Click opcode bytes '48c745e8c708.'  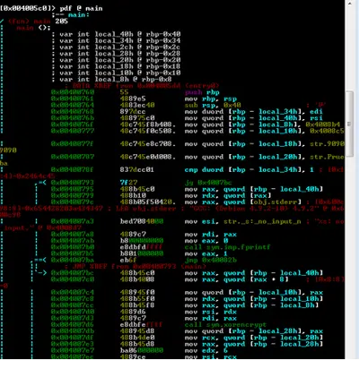pyautogui.click(x=148, y=144)
